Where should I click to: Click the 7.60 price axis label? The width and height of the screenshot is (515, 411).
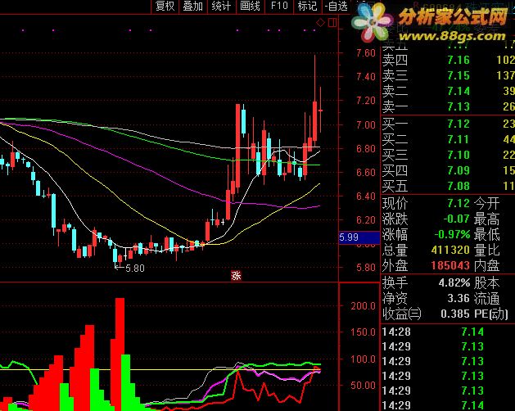click(365, 53)
